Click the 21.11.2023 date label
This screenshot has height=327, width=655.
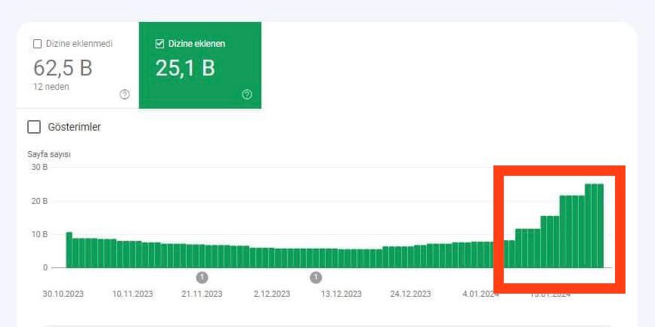[x=202, y=294]
